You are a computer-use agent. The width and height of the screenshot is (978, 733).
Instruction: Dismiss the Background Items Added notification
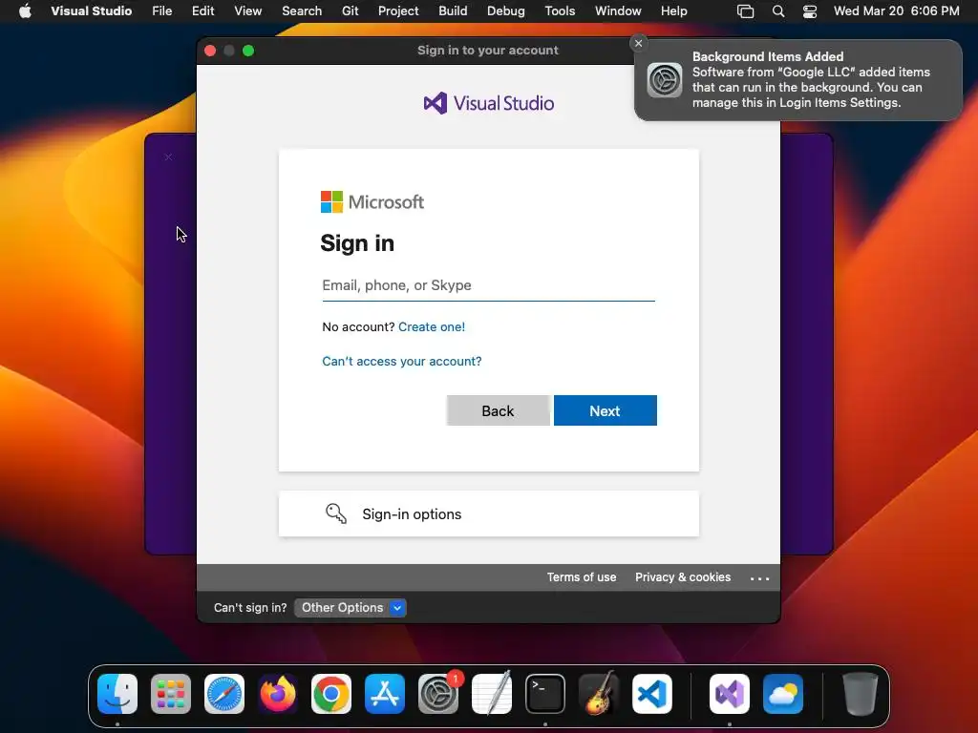click(x=638, y=43)
